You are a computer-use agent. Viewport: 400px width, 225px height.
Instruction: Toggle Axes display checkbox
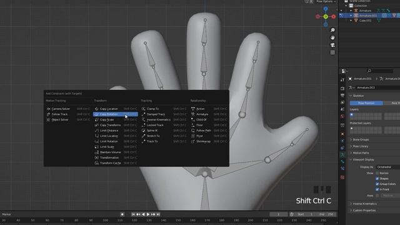coord(377,196)
